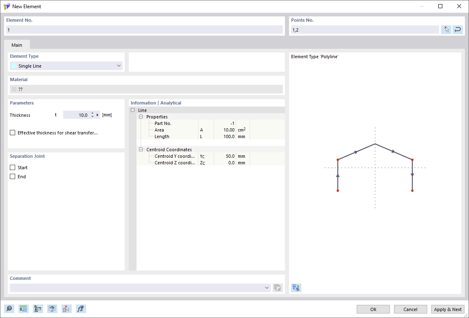The image size is (469, 318).
Task: Click the delete selection arrow icon
Action: point(66,309)
